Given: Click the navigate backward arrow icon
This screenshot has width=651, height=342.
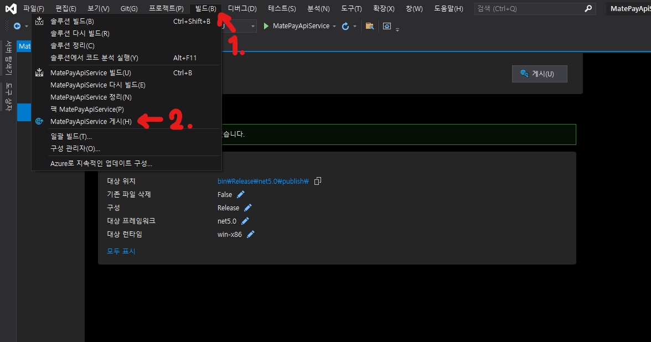Looking at the screenshot, I should 17,26.
